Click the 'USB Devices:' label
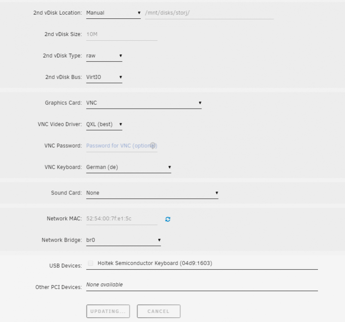Screen dimensions: 345x322 click(66, 266)
